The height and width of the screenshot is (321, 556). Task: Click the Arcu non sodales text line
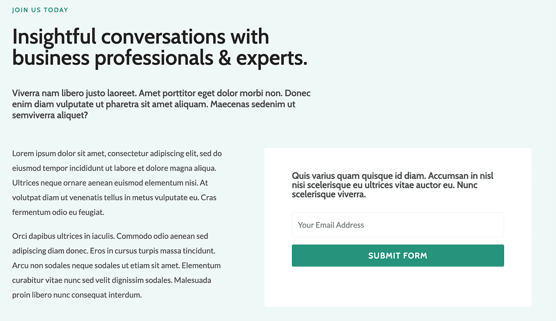pos(116,265)
